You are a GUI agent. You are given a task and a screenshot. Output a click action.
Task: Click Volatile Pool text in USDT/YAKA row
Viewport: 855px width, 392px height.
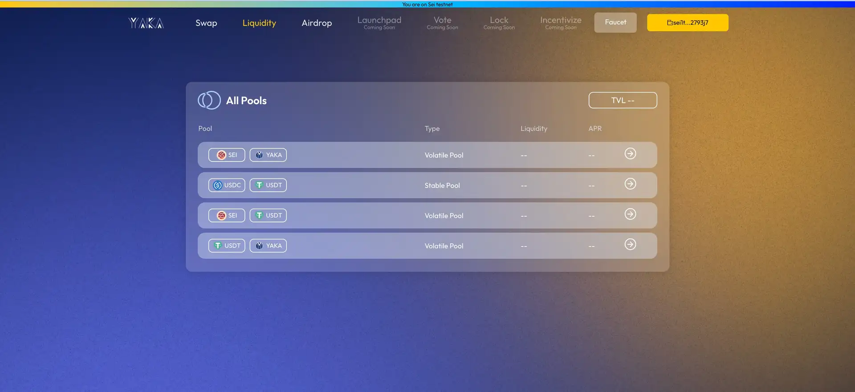point(444,246)
